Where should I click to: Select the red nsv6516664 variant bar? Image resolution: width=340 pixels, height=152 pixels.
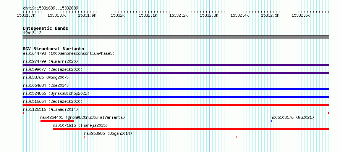click(x=176, y=105)
